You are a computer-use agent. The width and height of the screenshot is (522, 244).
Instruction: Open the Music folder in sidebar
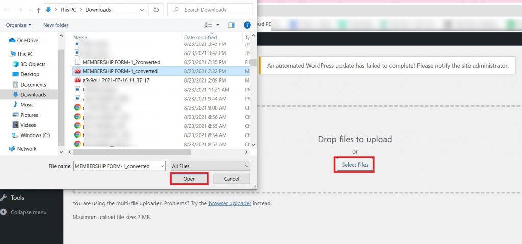click(27, 105)
